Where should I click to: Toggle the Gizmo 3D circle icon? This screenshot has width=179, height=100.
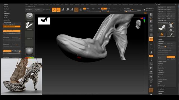(76, 10)
